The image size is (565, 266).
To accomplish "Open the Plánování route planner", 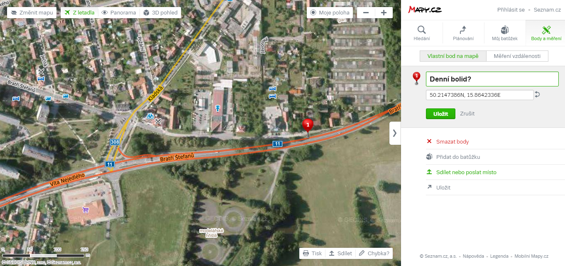I will point(463,33).
